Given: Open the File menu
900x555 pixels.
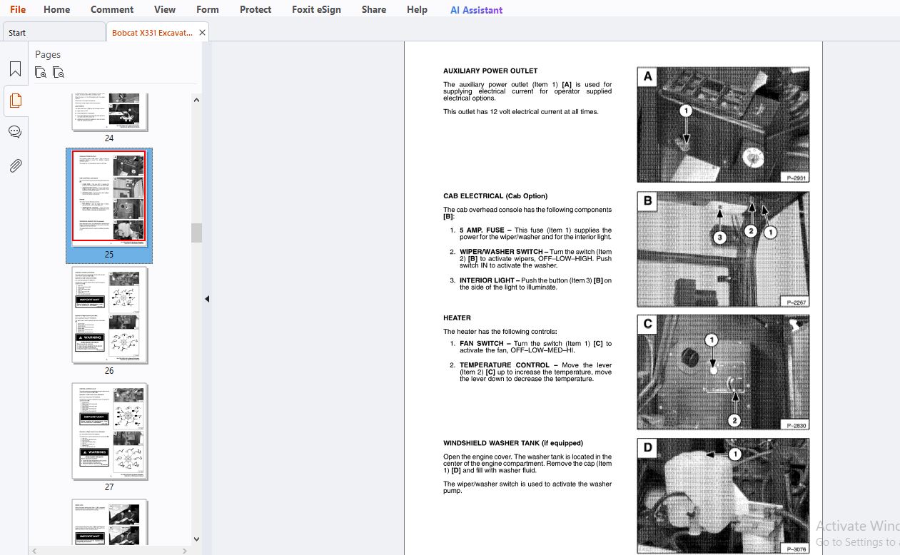Looking at the screenshot, I should pyautogui.click(x=18, y=9).
